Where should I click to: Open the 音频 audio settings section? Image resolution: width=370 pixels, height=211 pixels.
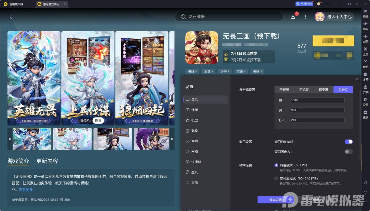click(x=205, y=141)
